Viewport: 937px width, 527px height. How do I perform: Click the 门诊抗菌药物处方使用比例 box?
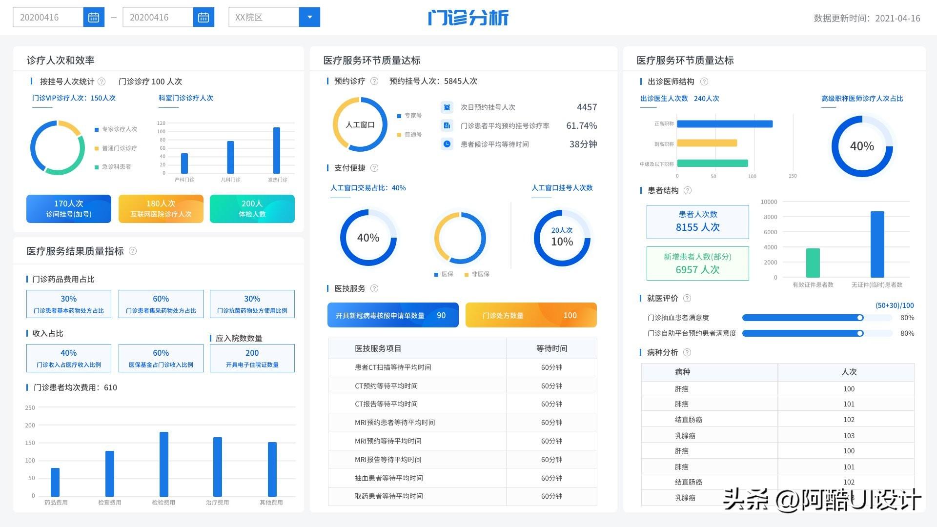252,304
